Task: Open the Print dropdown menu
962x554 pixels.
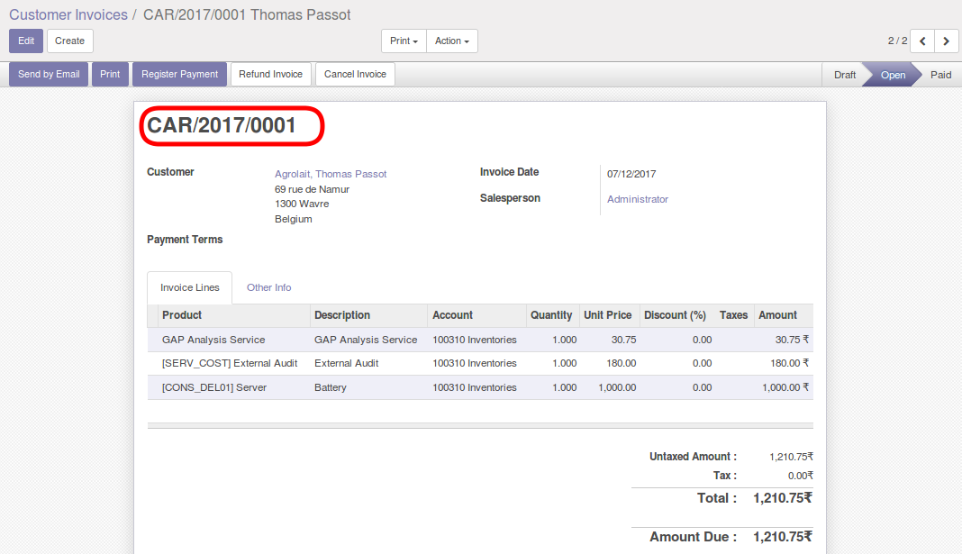Action: pos(403,41)
